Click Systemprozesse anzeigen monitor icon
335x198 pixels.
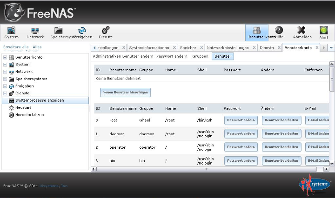tap(11, 100)
